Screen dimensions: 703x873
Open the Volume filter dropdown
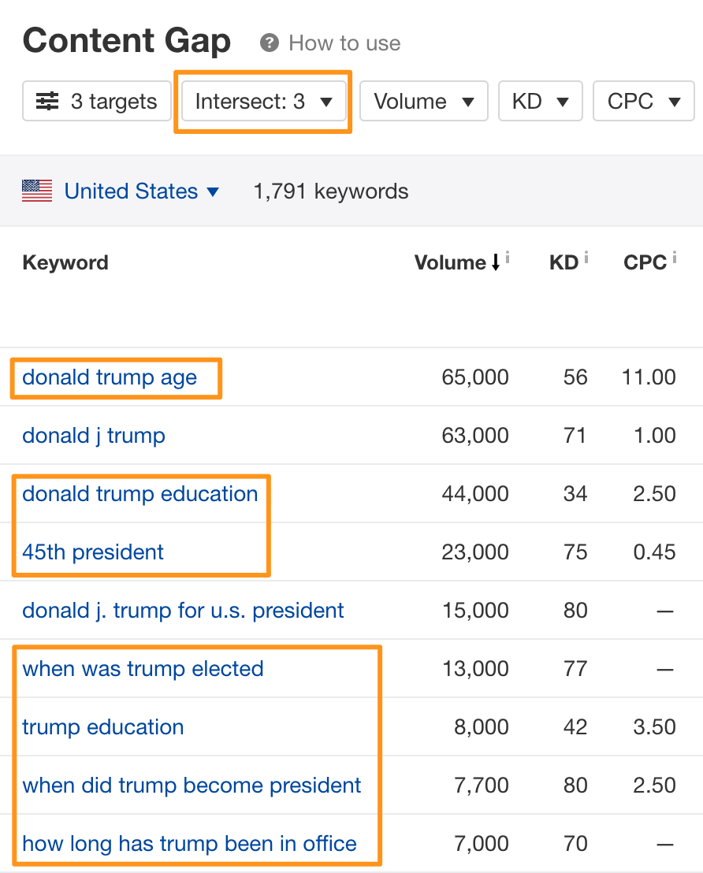(423, 101)
